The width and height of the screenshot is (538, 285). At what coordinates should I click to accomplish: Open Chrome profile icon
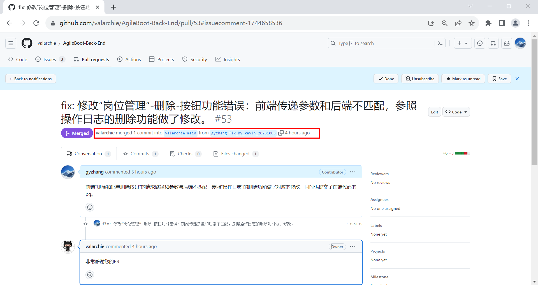click(515, 23)
